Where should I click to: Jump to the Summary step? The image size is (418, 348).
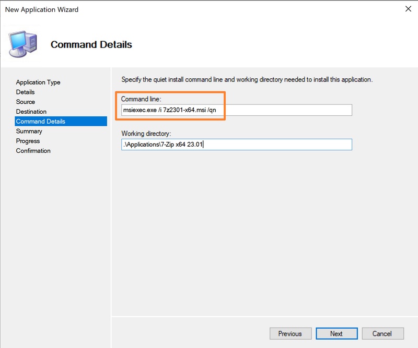click(x=29, y=131)
